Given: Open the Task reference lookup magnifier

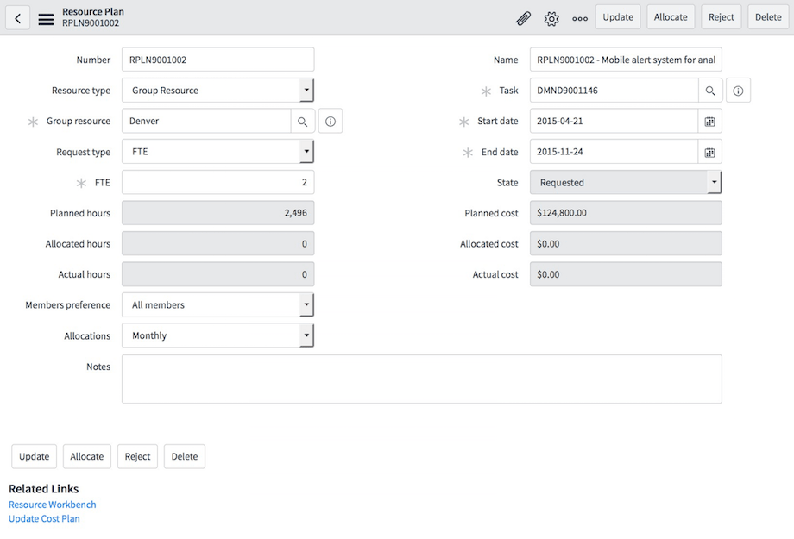Looking at the screenshot, I should coord(710,90).
